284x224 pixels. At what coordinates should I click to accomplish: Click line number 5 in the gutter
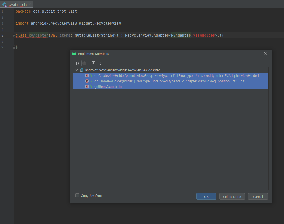2,36
